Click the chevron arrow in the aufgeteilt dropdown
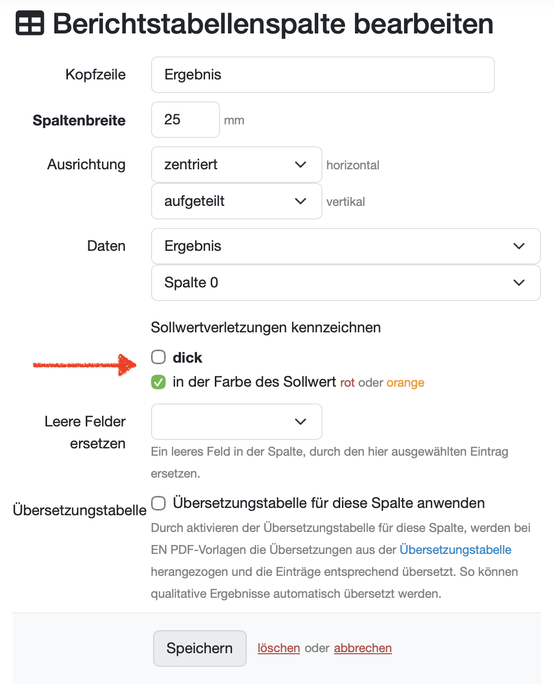 [301, 201]
